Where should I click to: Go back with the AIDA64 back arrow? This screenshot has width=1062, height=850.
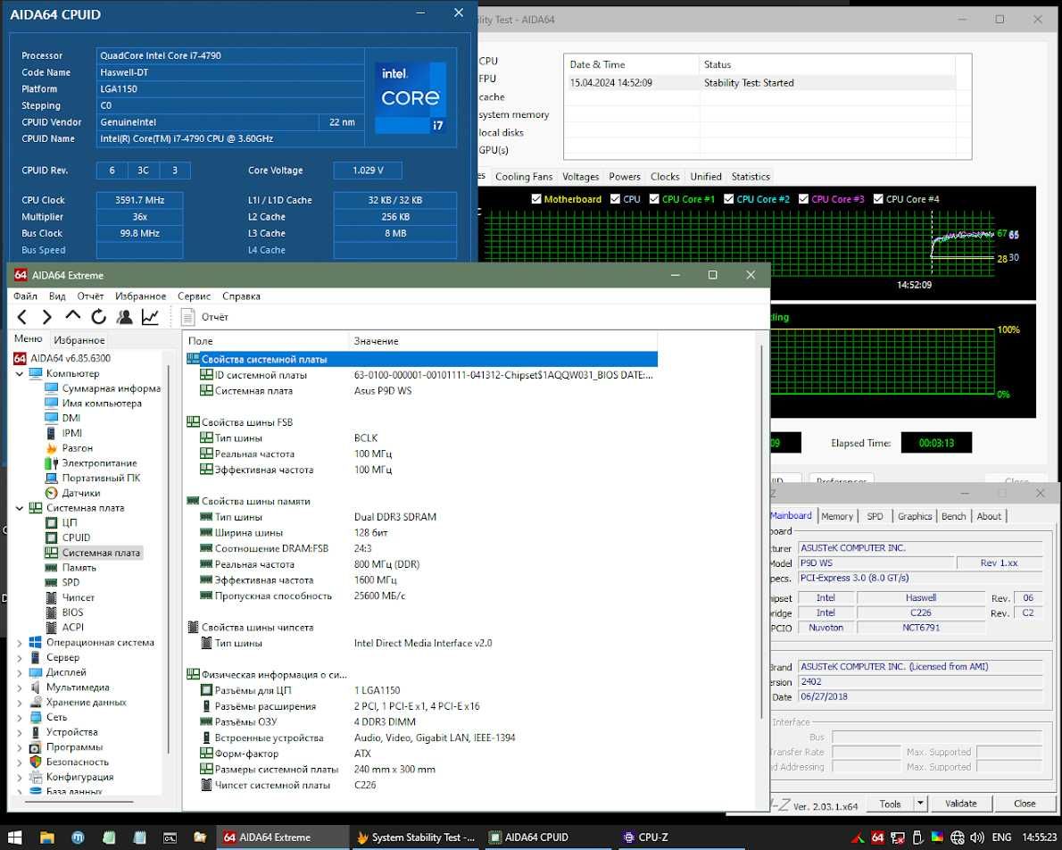(22, 317)
